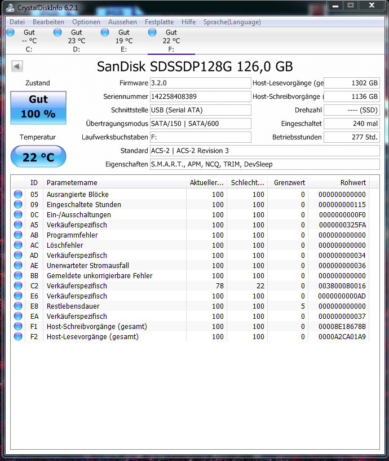Click status icon of Host-Schreibvorgänge (gesamt) row
389x461 pixels.
[x=18, y=326]
